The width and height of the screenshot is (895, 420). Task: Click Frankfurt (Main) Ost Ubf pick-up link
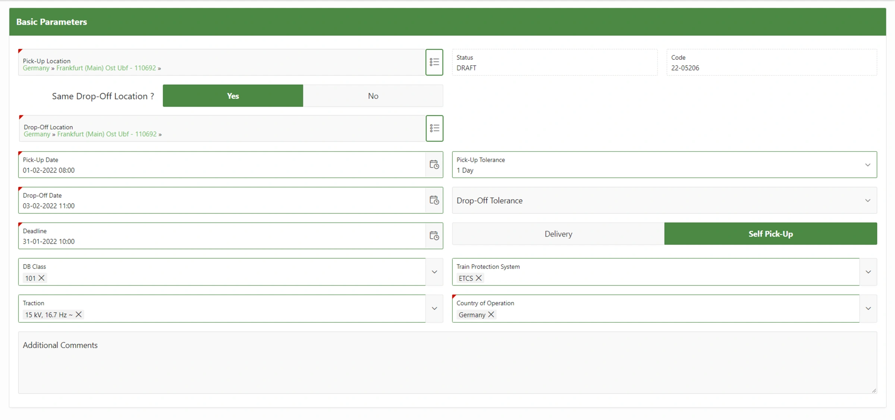click(x=106, y=68)
